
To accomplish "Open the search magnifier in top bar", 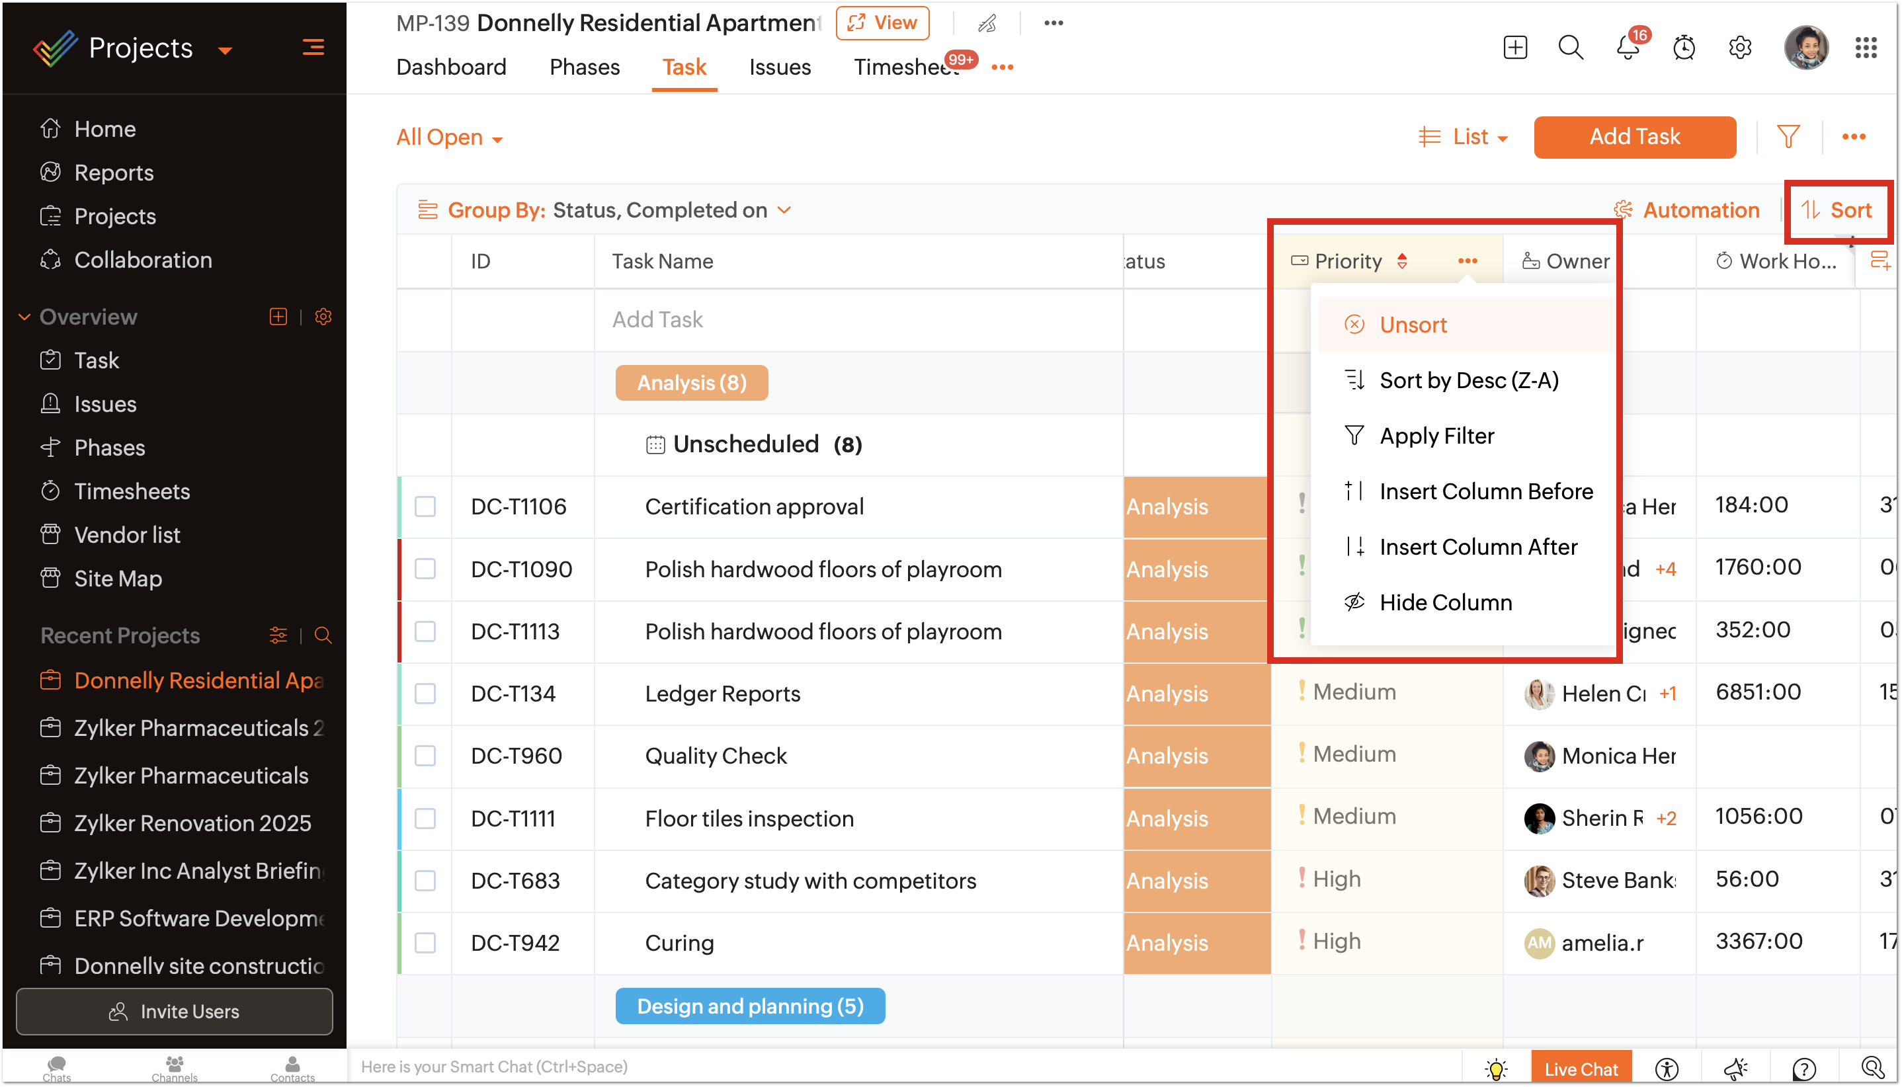I will coord(1570,48).
